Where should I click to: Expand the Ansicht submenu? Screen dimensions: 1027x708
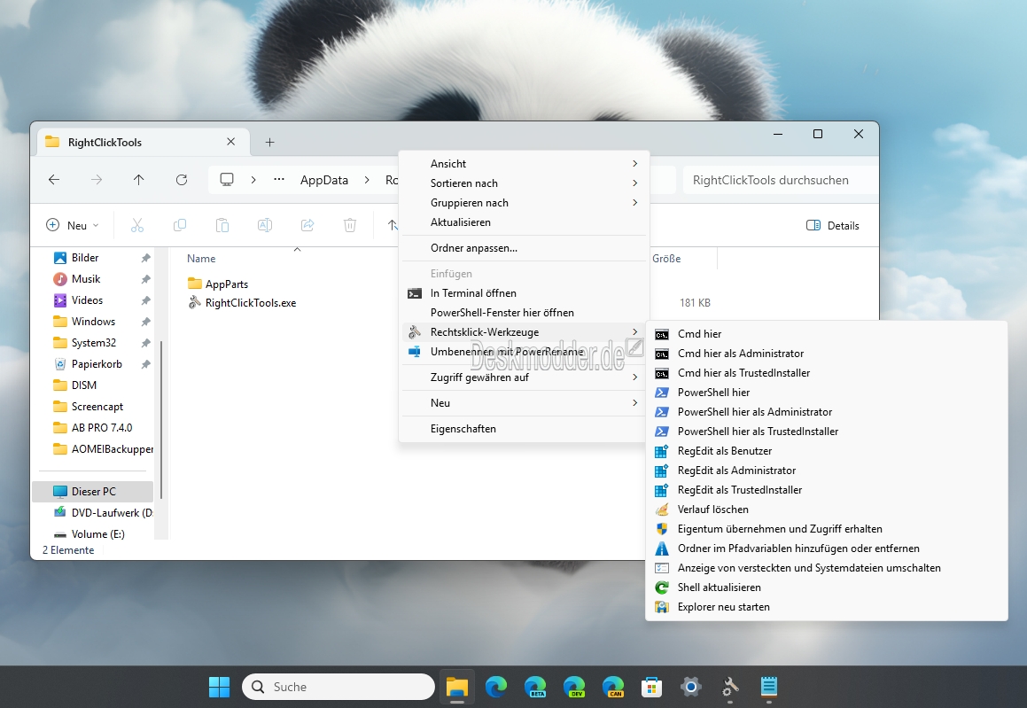(524, 164)
